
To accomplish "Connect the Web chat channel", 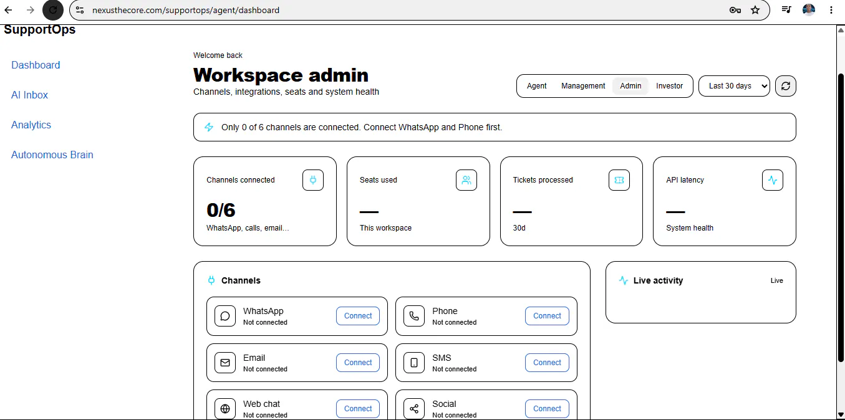I will 358,409.
